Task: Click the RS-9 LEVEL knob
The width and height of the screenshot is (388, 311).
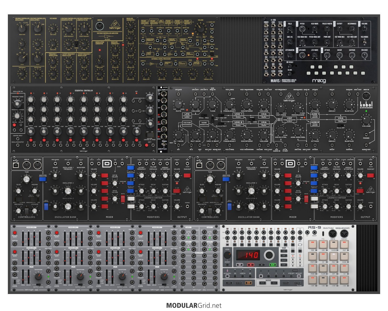Action: (227, 255)
